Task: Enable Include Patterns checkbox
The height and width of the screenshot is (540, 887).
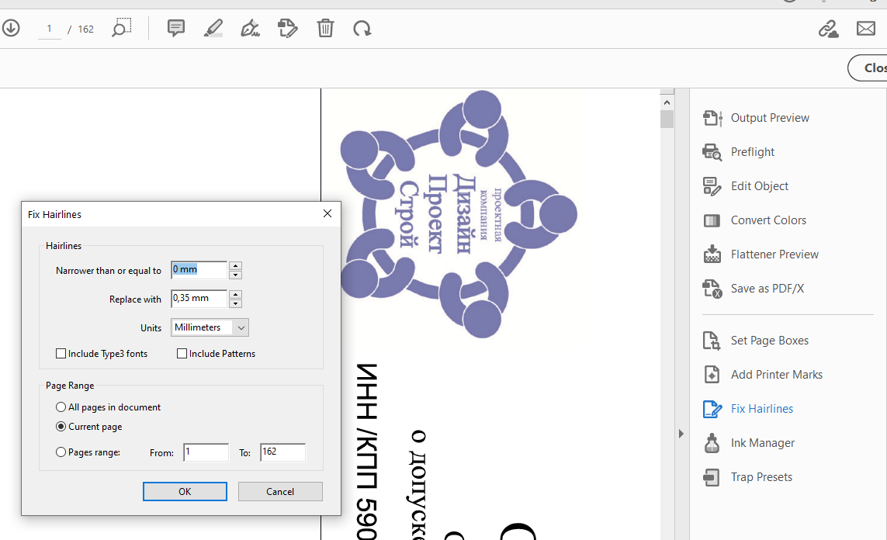Action: 182,353
